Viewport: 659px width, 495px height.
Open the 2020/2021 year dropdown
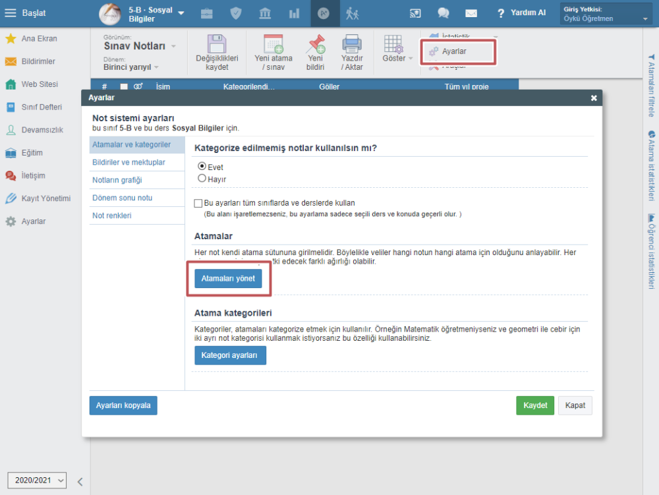(37, 480)
